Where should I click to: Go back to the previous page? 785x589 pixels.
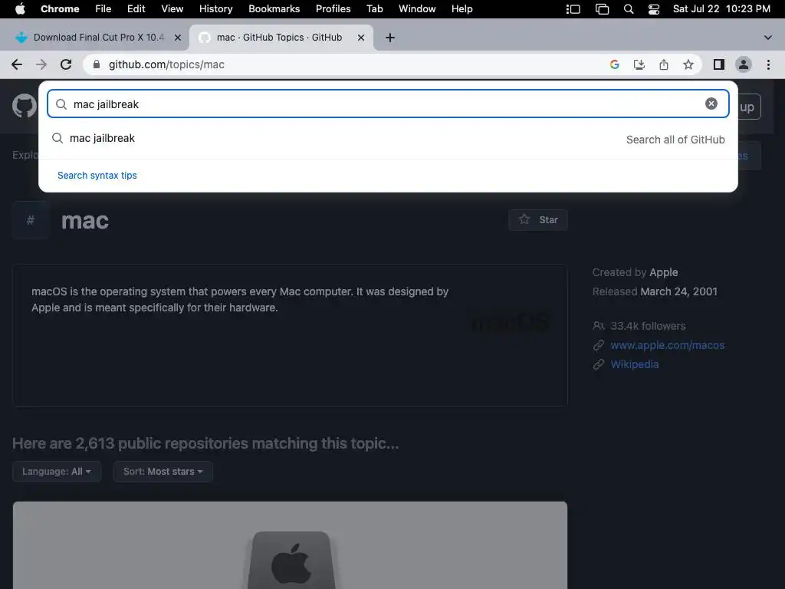17,64
